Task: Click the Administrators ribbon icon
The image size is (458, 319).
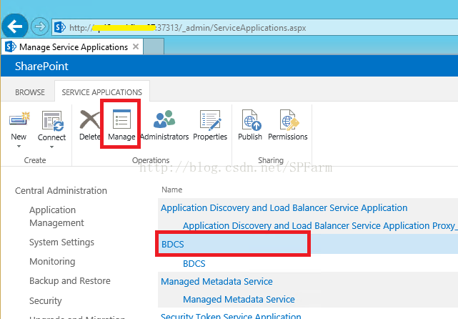Action: pos(164,119)
